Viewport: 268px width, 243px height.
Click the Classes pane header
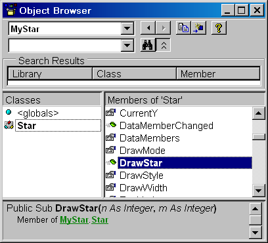coord(52,100)
